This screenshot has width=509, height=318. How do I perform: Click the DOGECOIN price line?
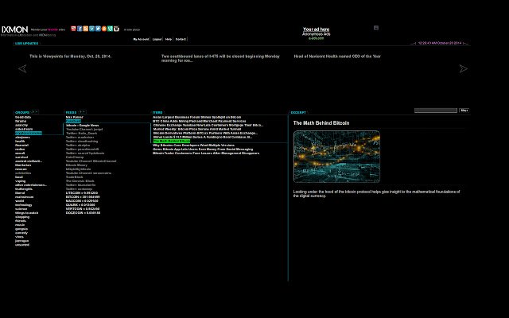pyautogui.click(x=83, y=213)
